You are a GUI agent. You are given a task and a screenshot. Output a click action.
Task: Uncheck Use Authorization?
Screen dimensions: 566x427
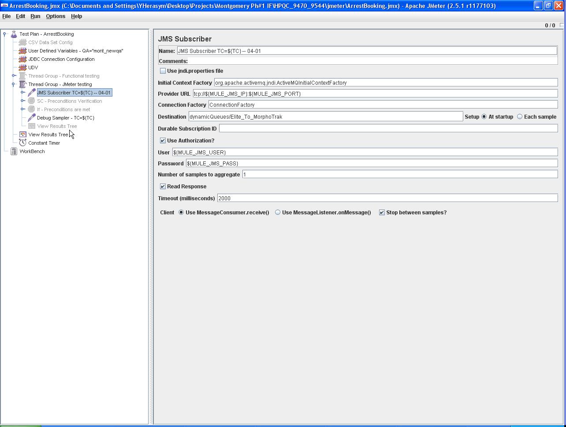coord(163,140)
